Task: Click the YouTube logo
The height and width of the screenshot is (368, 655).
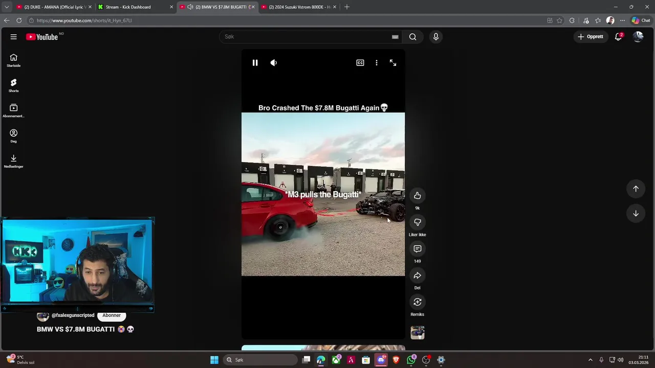Action: point(42,37)
